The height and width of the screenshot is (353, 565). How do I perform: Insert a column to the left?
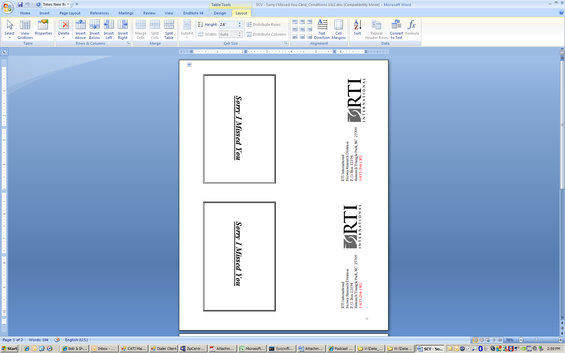coord(109,30)
